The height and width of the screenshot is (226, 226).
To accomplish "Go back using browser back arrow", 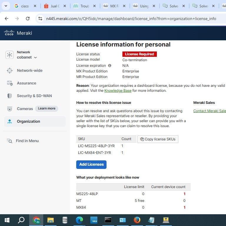I will [x=6, y=19].
